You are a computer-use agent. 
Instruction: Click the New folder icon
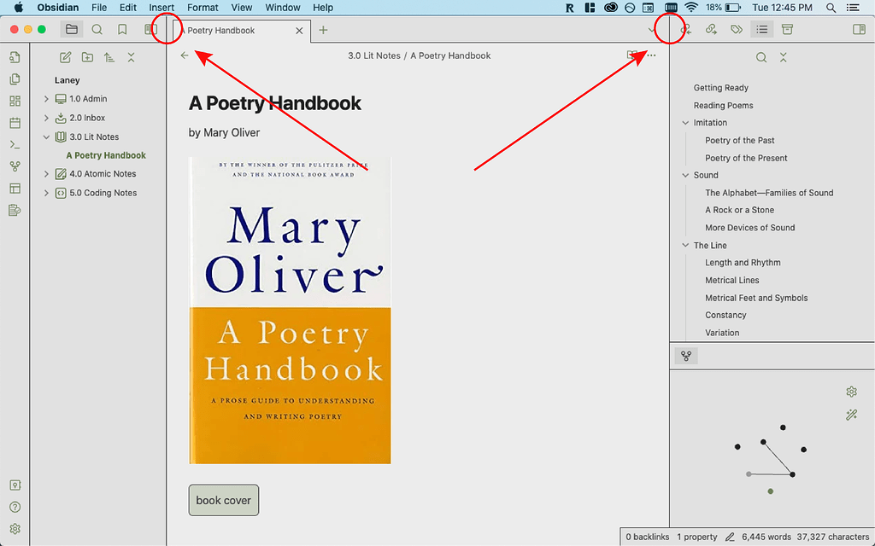click(x=87, y=58)
